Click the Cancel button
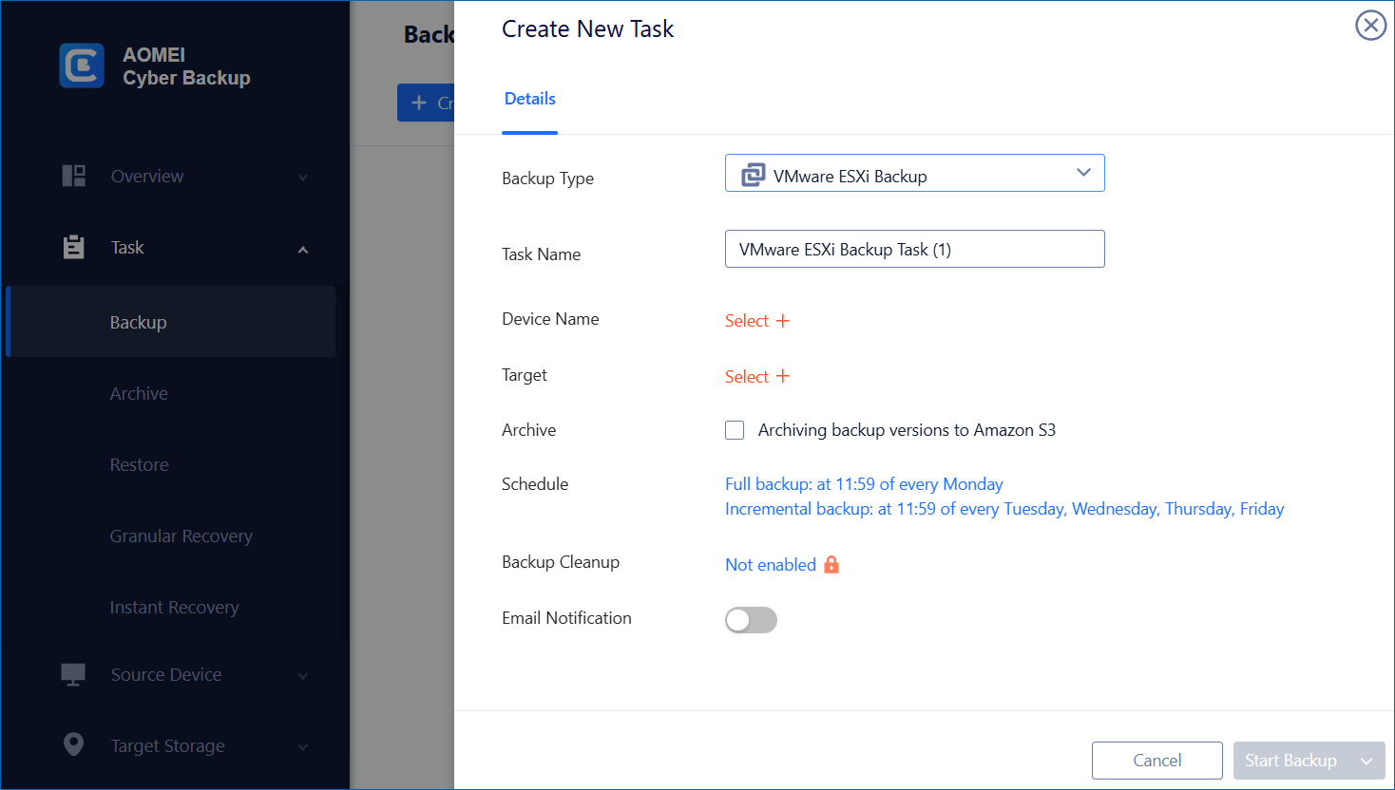Image resolution: width=1395 pixels, height=790 pixels. click(x=1156, y=761)
